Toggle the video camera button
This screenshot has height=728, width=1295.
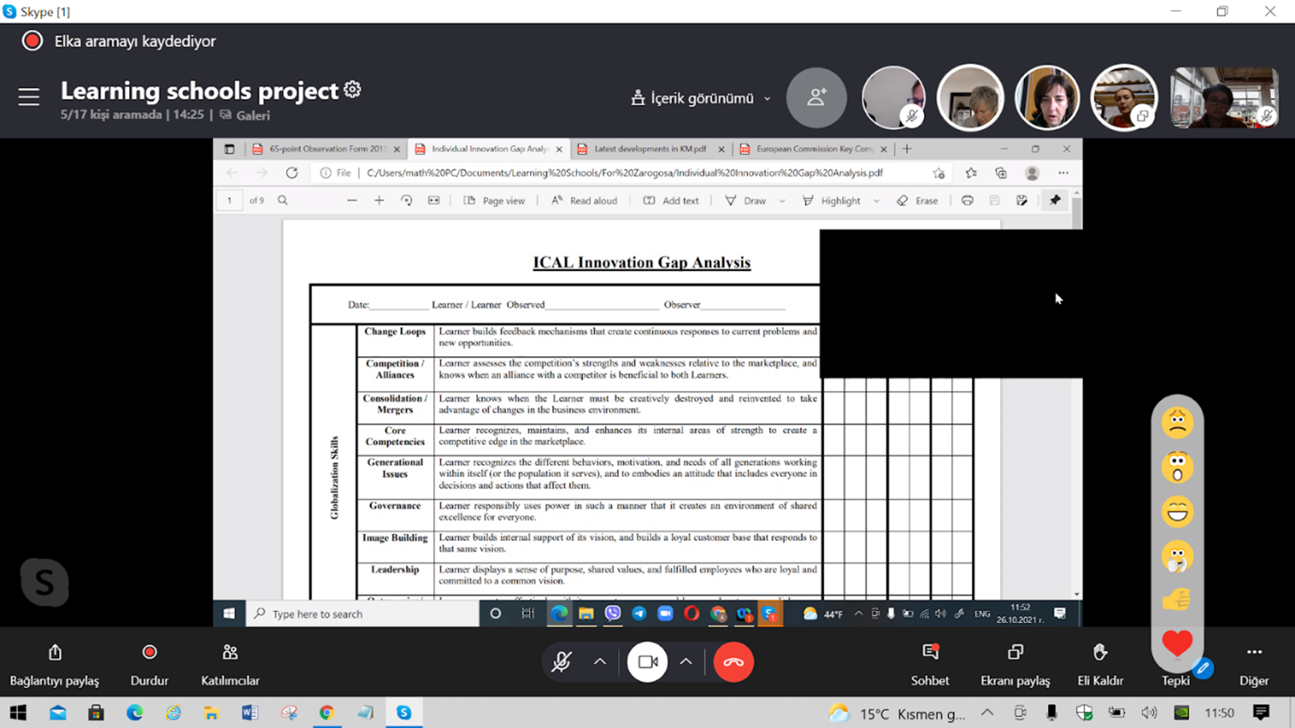pyautogui.click(x=647, y=662)
